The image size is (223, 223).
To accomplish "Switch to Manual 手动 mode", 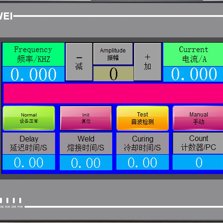I will 198,118.
